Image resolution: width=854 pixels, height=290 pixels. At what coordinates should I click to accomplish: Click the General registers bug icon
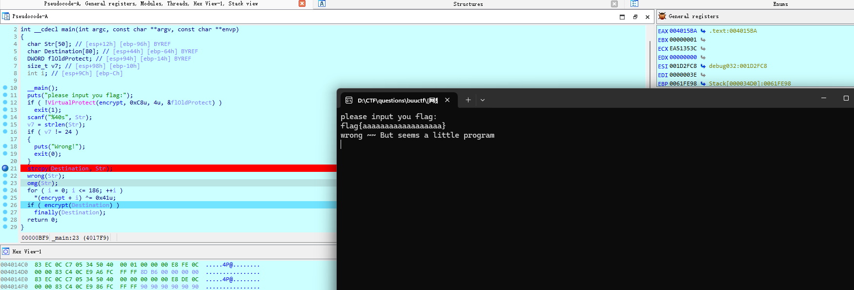(x=662, y=16)
